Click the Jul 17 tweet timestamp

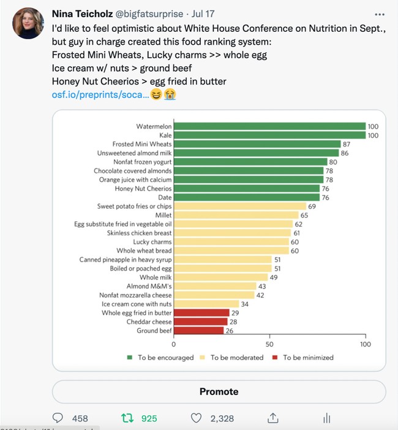point(207,13)
